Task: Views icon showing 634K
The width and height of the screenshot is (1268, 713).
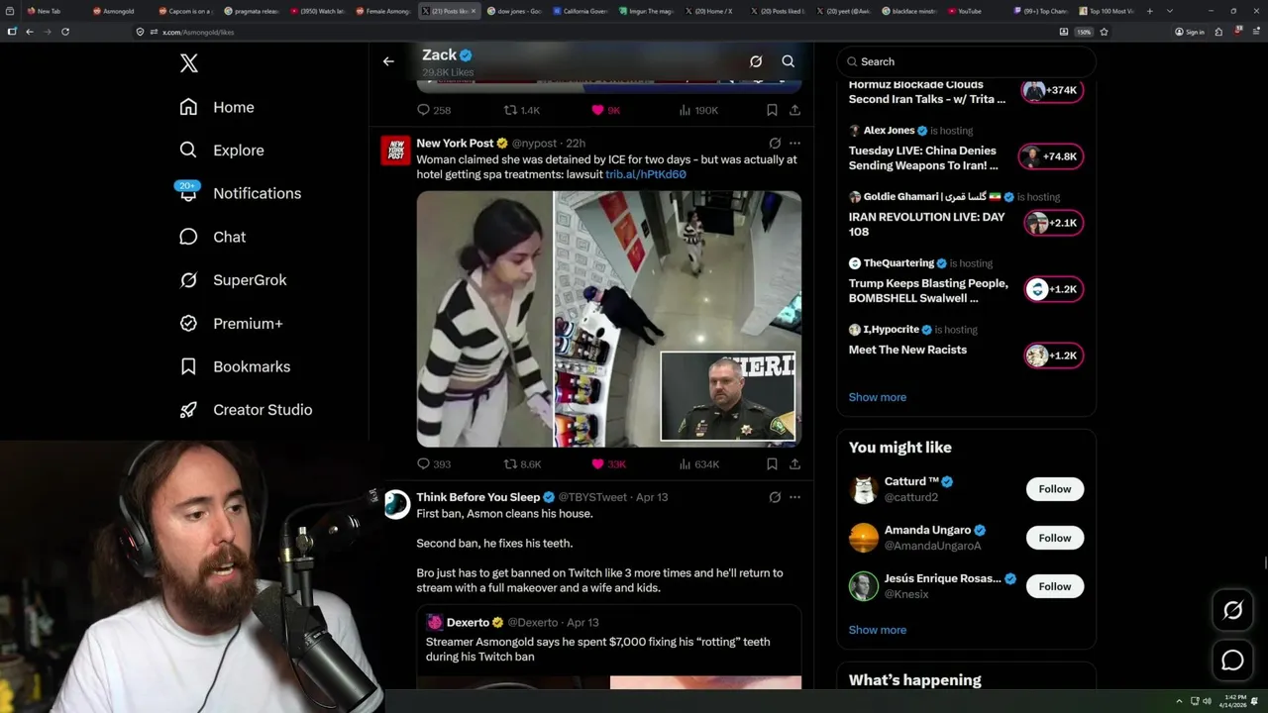Action: (x=685, y=463)
